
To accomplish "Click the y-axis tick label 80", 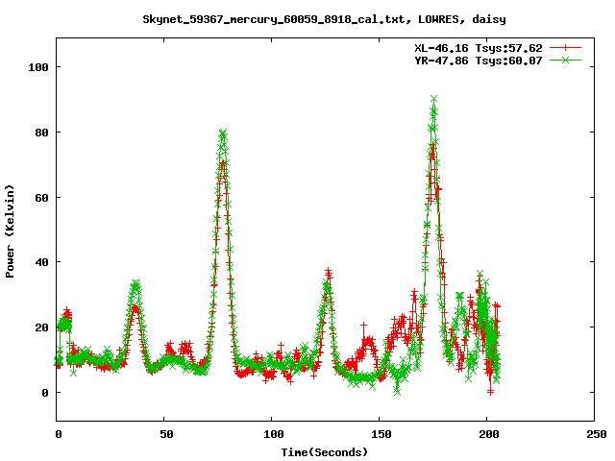I will (x=41, y=133).
